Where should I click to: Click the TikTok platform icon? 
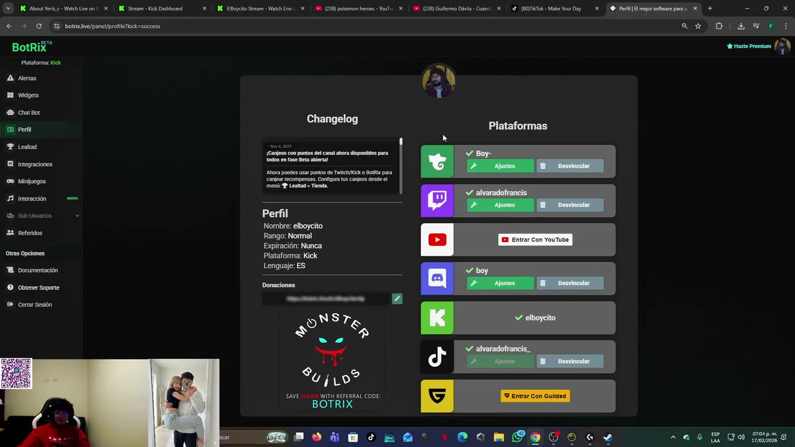437,357
